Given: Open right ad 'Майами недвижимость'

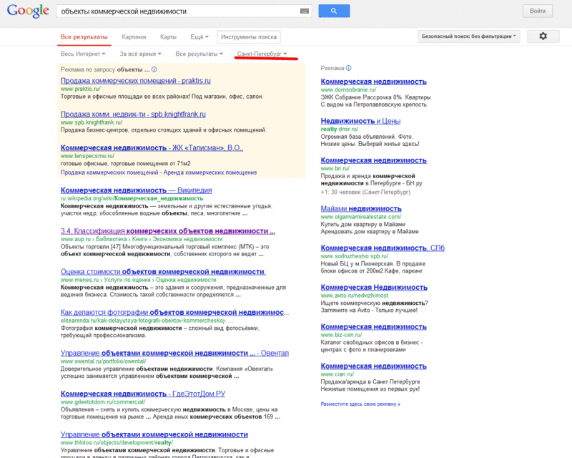Looking at the screenshot, I should click(x=361, y=208).
